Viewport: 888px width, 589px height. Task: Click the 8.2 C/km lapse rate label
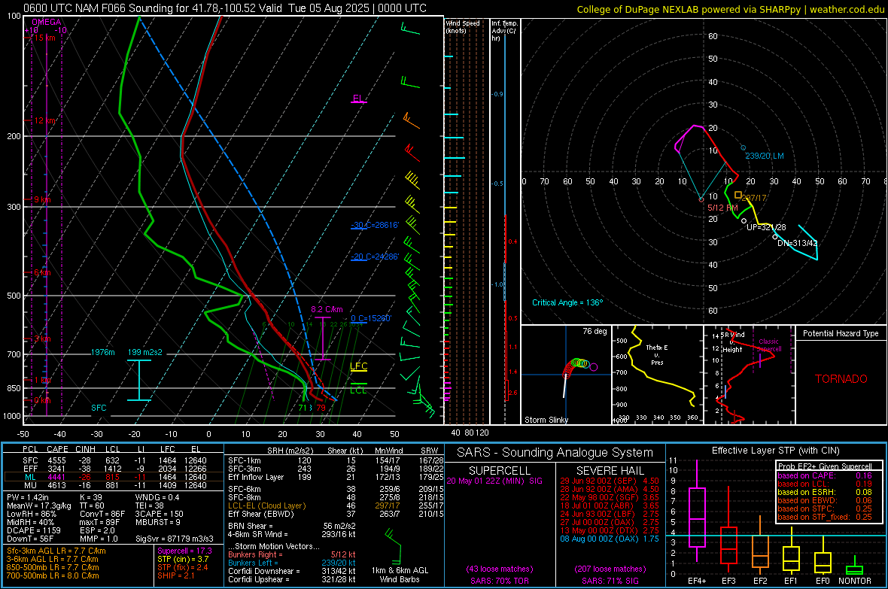click(327, 309)
